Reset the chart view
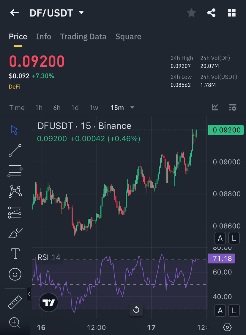Screen dimensions: 246x335 point(136,310)
